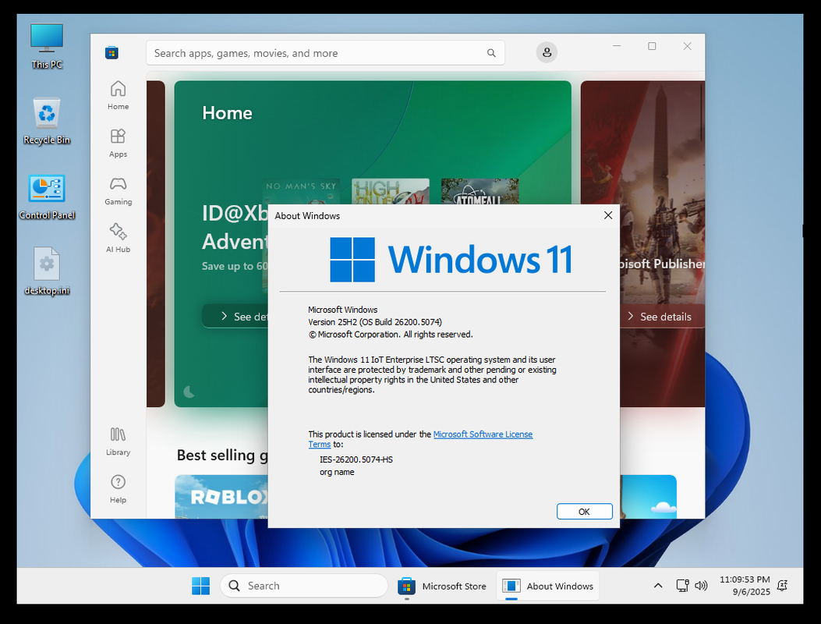
Task: Open Gaming section in Store sidebar
Action: point(118,191)
